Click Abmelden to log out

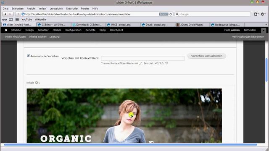point(250,30)
